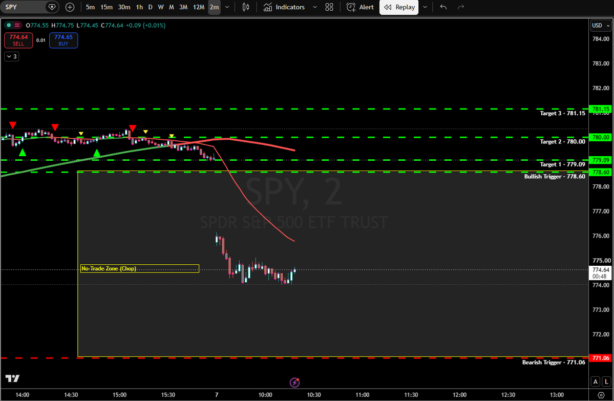Choose the 12M timeframe
This screenshot has height=401, width=614.
[199, 7]
